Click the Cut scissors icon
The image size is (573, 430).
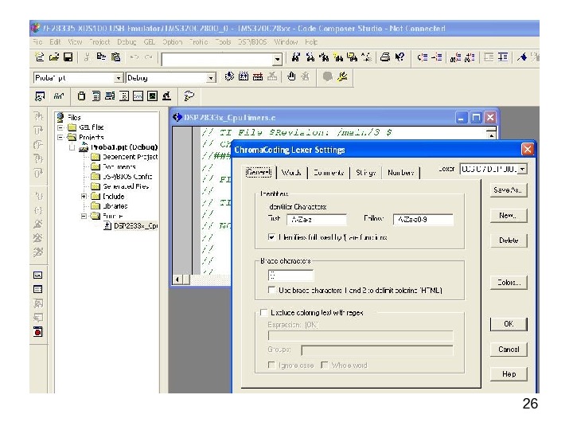click(87, 57)
